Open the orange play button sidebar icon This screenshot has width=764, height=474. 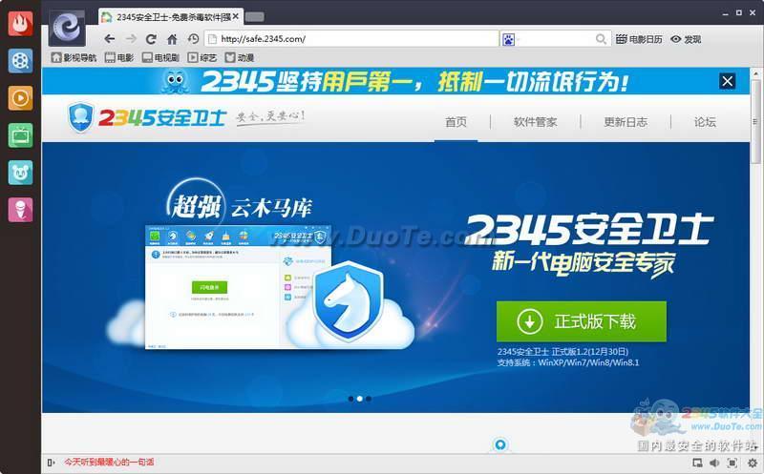click(20, 98)
